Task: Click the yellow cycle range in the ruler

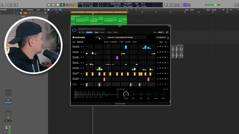Action: 99,12
